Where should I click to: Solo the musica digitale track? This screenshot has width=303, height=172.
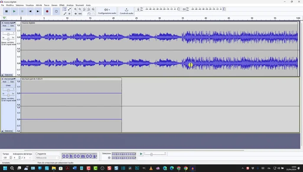(12, 26)
